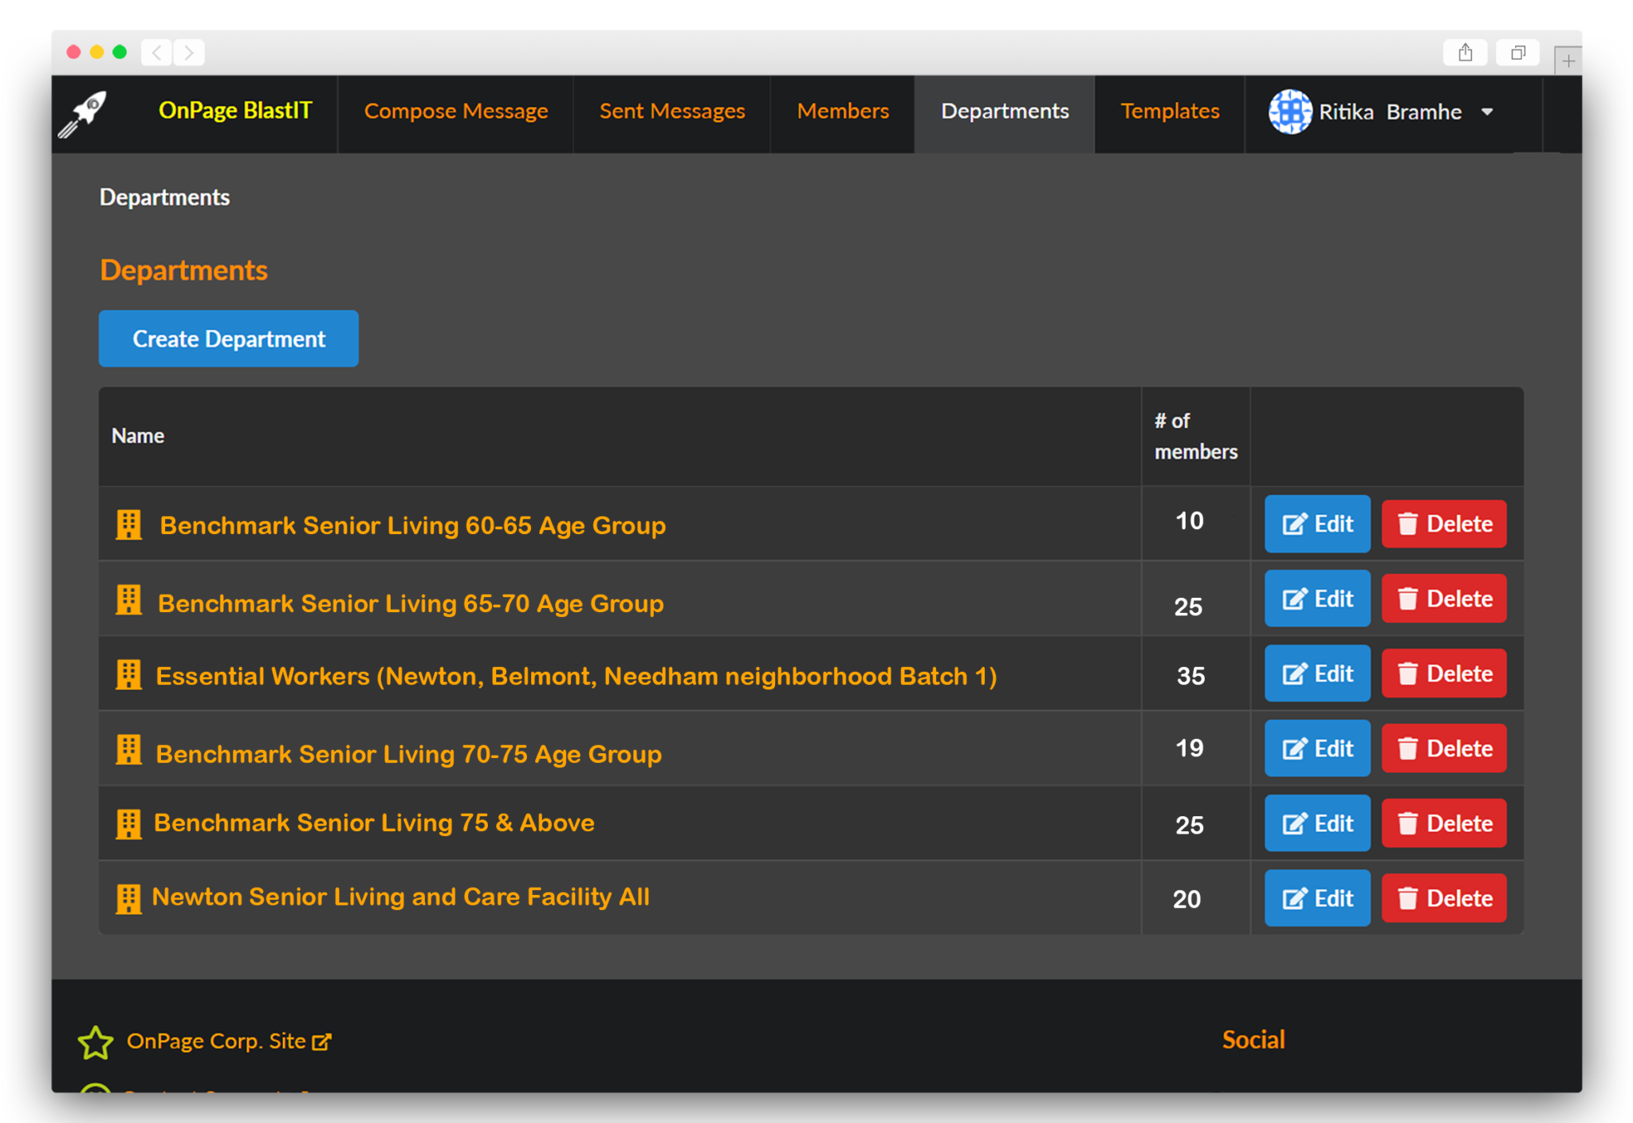The height and width of the screenshot is (1123, 1633).
Task: Click the browser share icon
Action: pyautogui.click(x=1465, y=53)
